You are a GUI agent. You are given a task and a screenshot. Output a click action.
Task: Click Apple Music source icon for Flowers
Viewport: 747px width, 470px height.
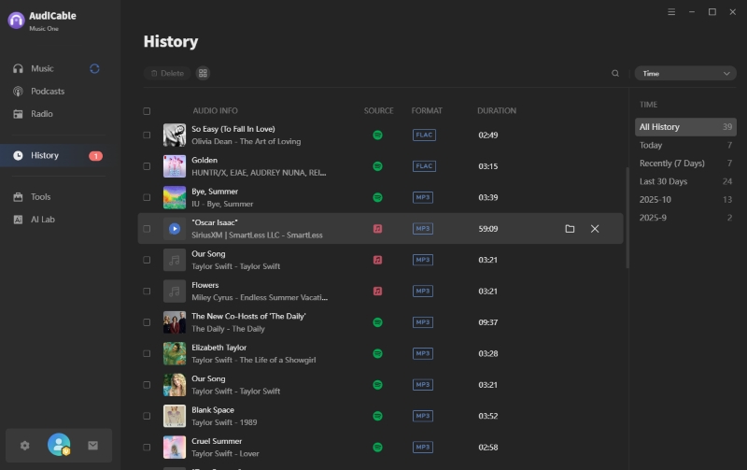tap(377, 292)
